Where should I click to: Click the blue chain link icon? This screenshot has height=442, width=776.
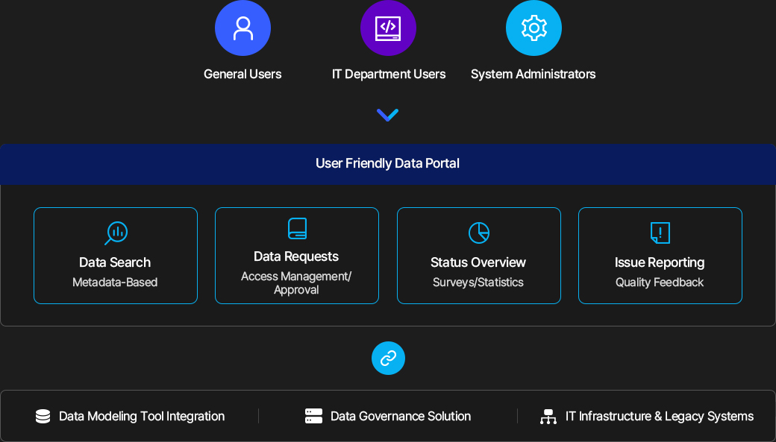point(388,358)
